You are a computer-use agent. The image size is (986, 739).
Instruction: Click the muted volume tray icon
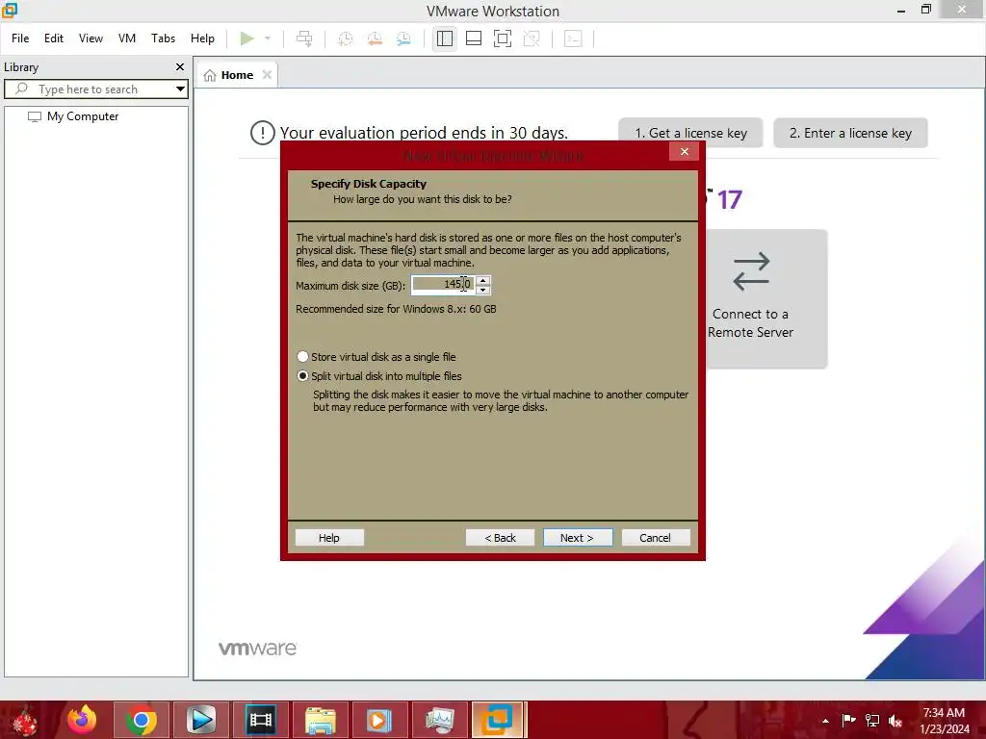(895, 721)
